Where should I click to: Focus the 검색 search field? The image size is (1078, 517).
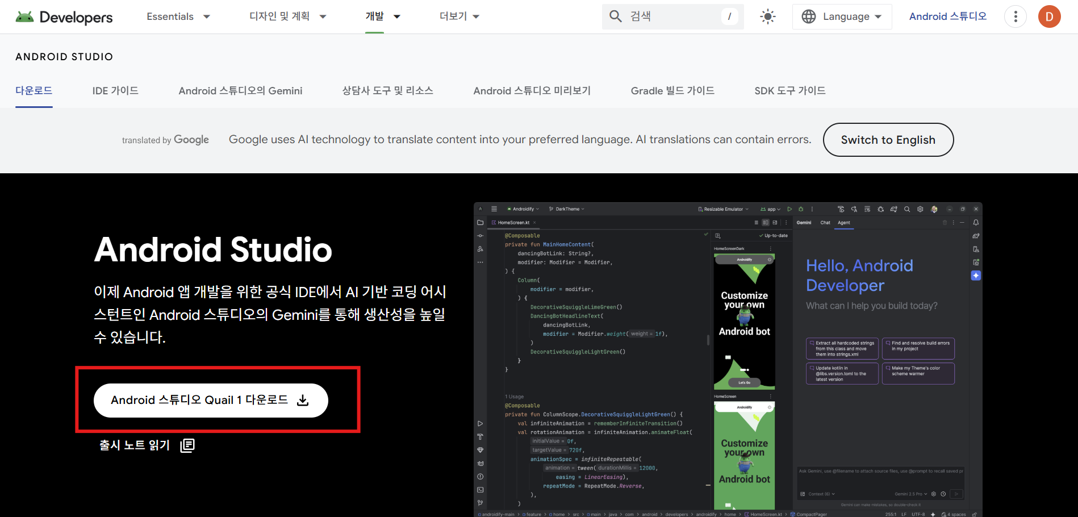(672, 16)
